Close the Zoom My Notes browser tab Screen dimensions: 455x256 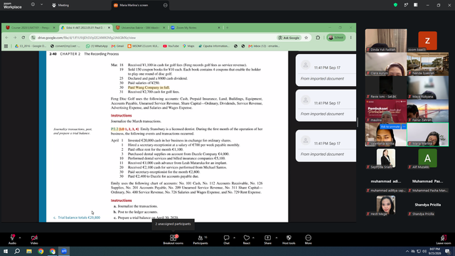click(x=219, y=28)
